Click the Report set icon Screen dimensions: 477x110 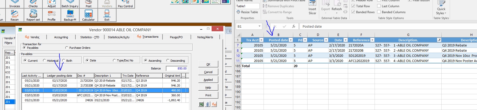(33, 15)
